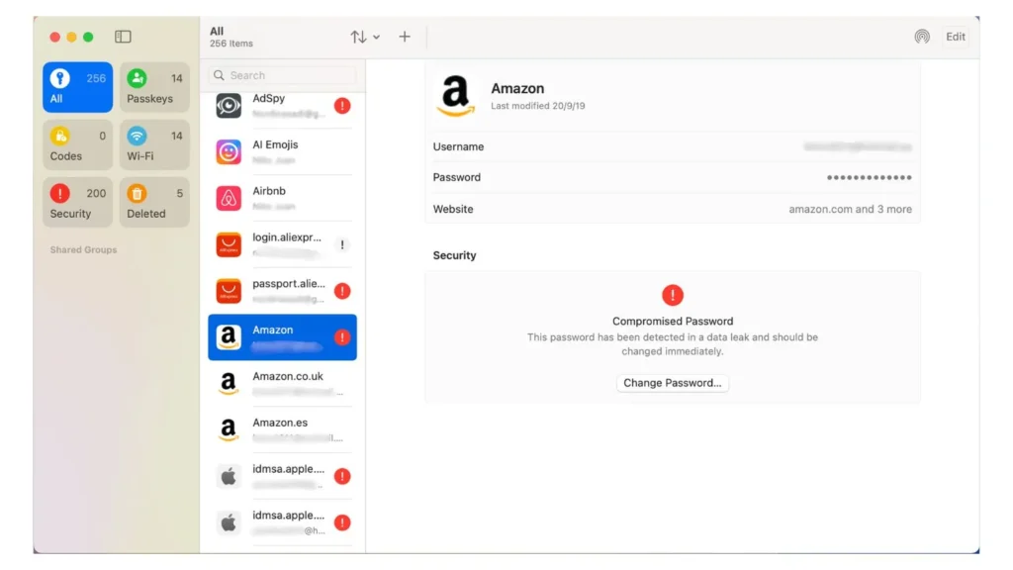
Task: Select the passport.alie... entry
Action: 282,292
